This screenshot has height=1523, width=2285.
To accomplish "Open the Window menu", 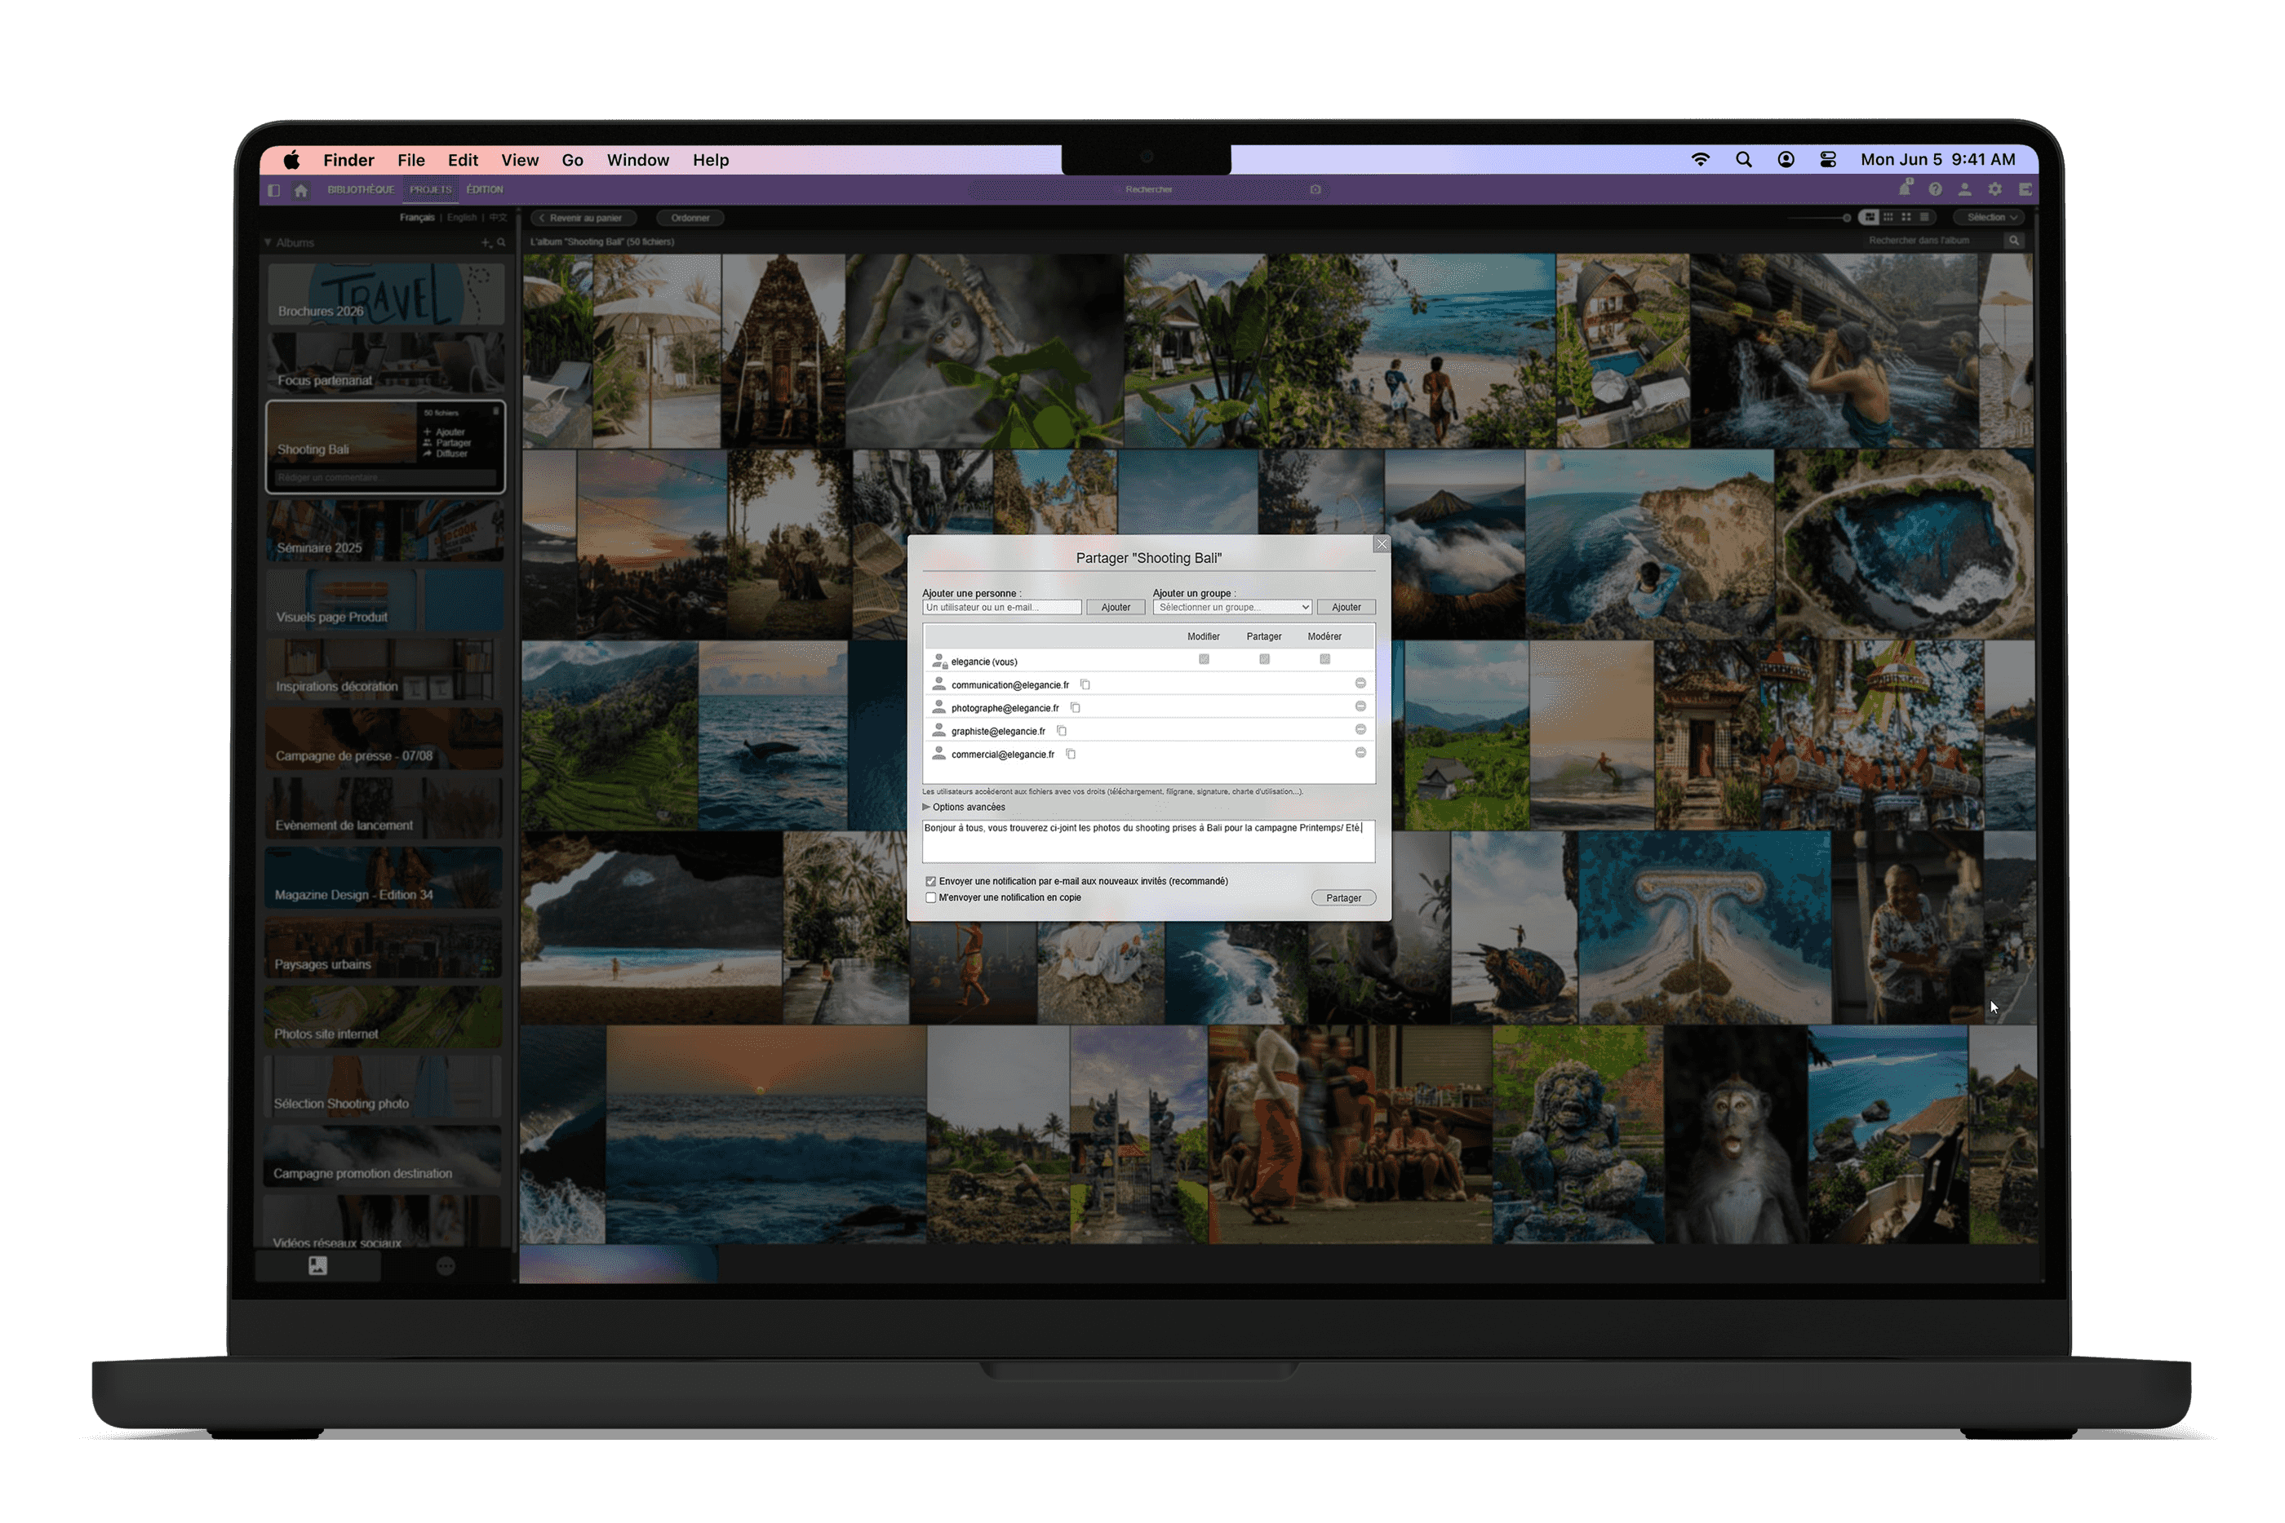I will (x=638, y=160).
